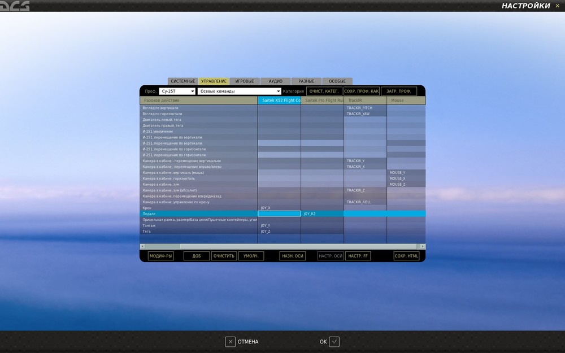Expand the Осевые команды category dropdown
The height and width of the screenshot is (353, 565).
(239, 91)
